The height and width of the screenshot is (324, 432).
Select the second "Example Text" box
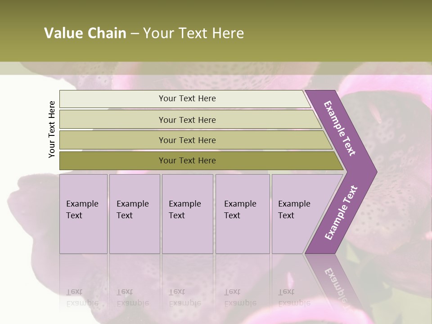pyautogui.click(x=134, y=214)
